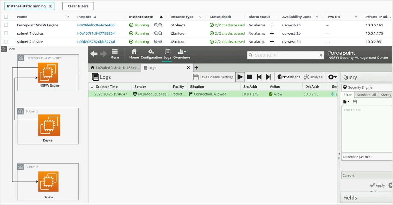The width and height of the screenshot is (393, 205).
Task: Stop log streaming with the Stop button
Action: click(249, 77)
